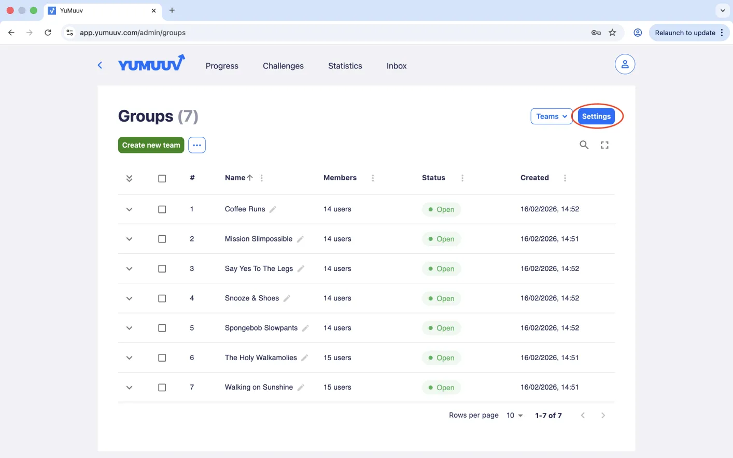733x458 pixels.
Task: Edit Say Yes To The Legs pencil
Action: coord(301,268)
